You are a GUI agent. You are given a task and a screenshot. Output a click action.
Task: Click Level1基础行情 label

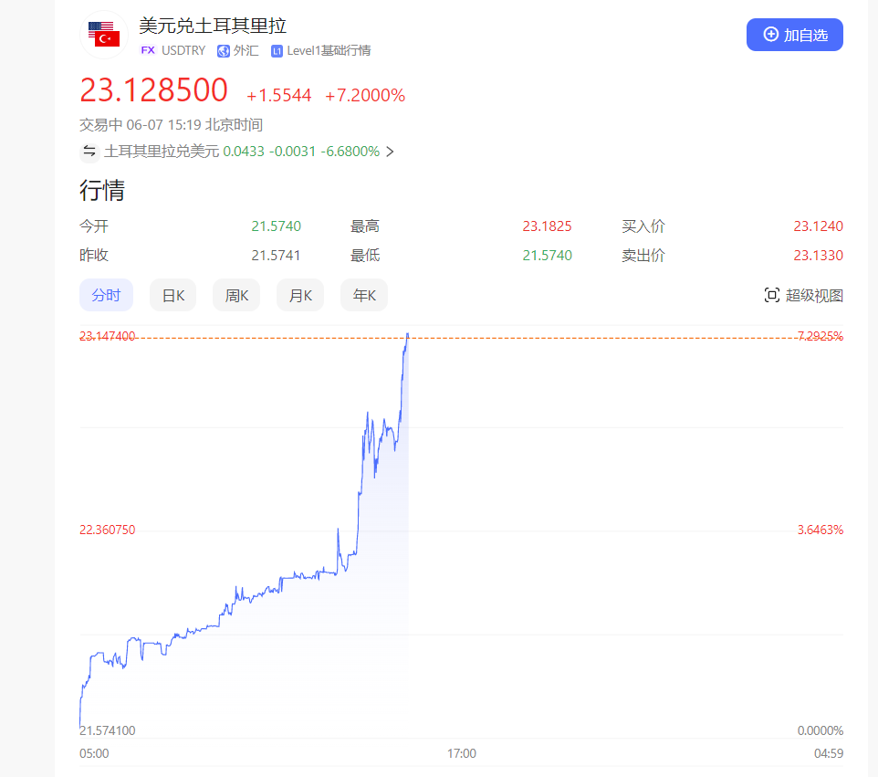pos(329,50)
